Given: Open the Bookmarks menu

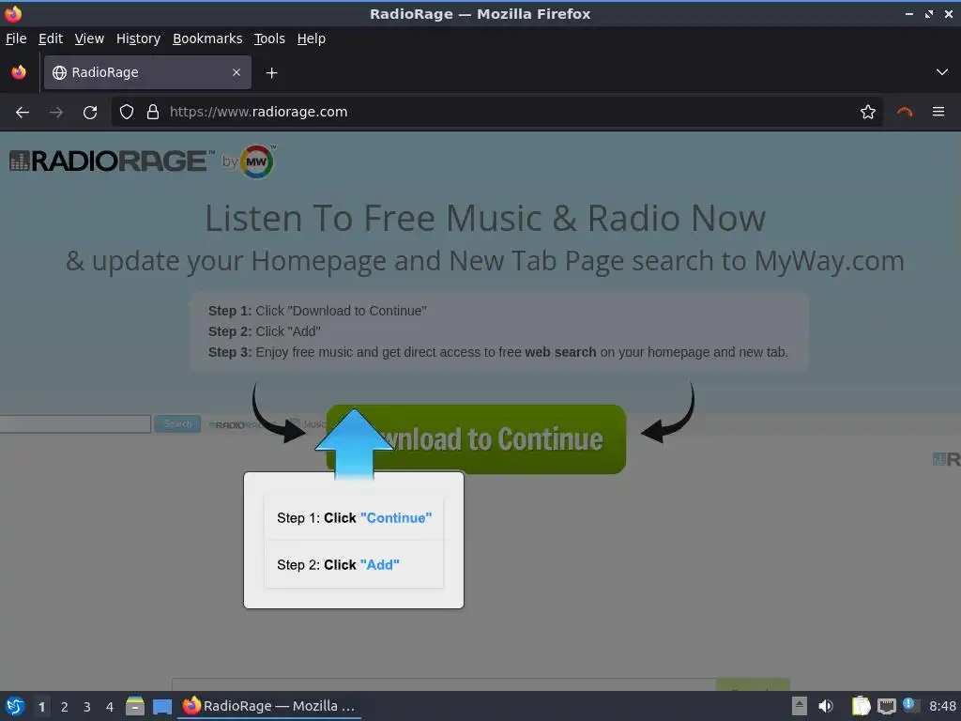Looking at the screenshot, I should [207, 38].
